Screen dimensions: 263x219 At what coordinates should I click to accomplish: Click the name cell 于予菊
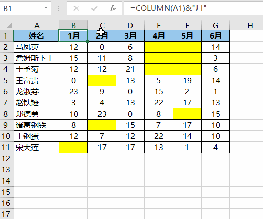(x=37, y=69)
